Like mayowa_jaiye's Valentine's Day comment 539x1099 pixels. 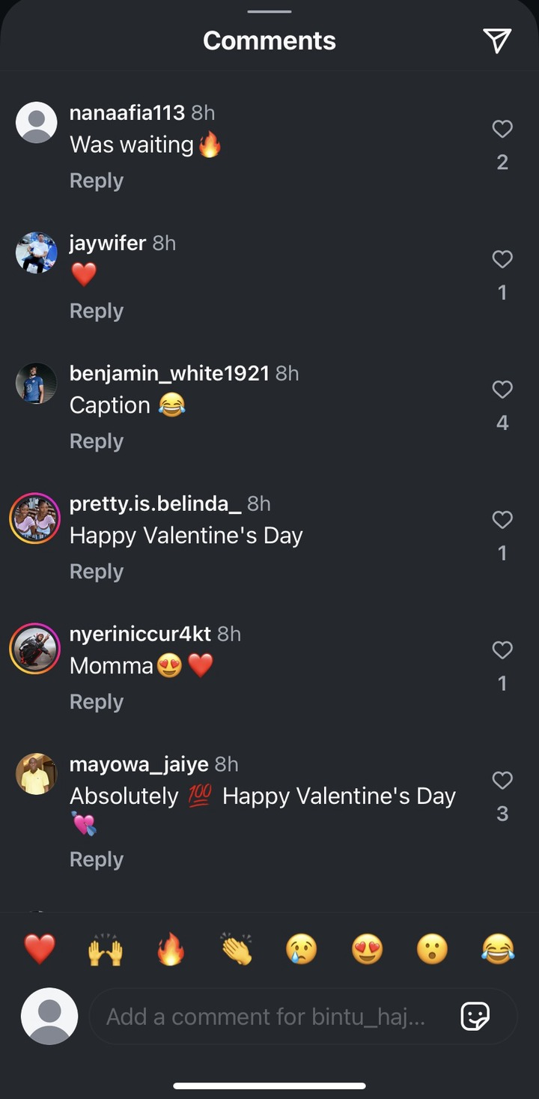coord(502,781)
